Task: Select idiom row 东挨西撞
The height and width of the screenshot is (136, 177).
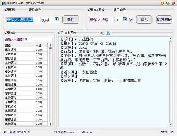Action: (x=26, y=102)
